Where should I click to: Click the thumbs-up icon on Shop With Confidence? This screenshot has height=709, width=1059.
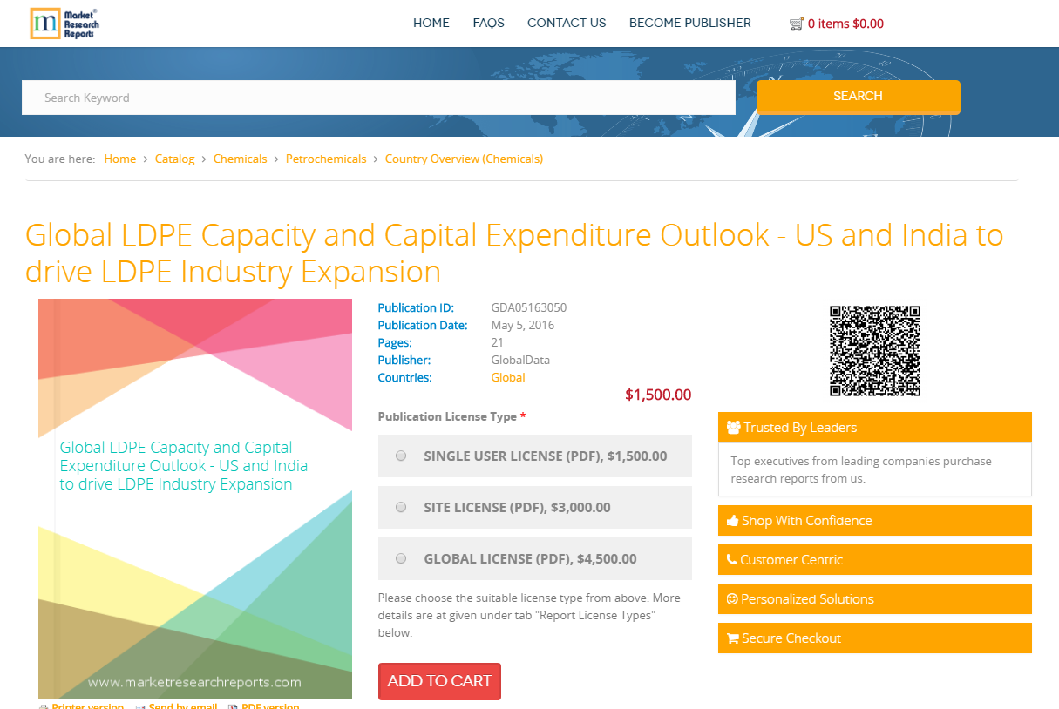(x=732, y=520)
